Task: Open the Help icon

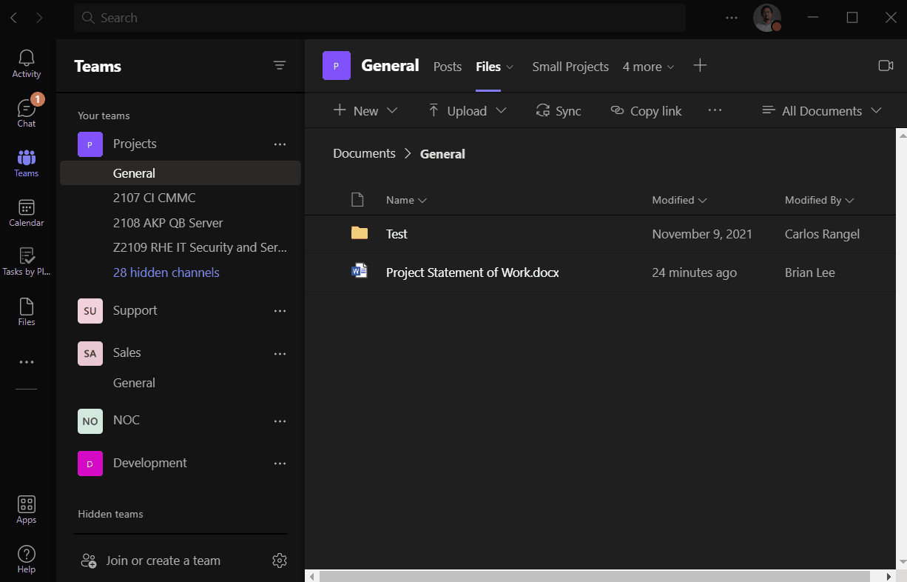Action: (x=27, y=559)
